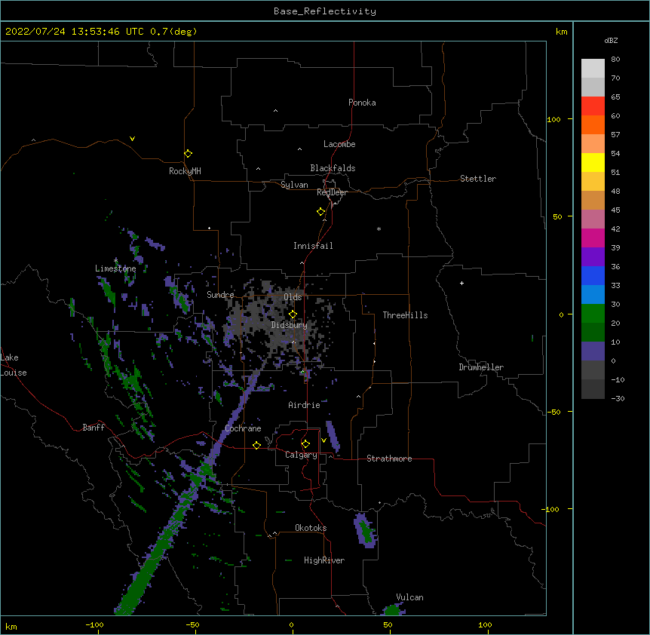Click the Didsbury label

[290, 325]
